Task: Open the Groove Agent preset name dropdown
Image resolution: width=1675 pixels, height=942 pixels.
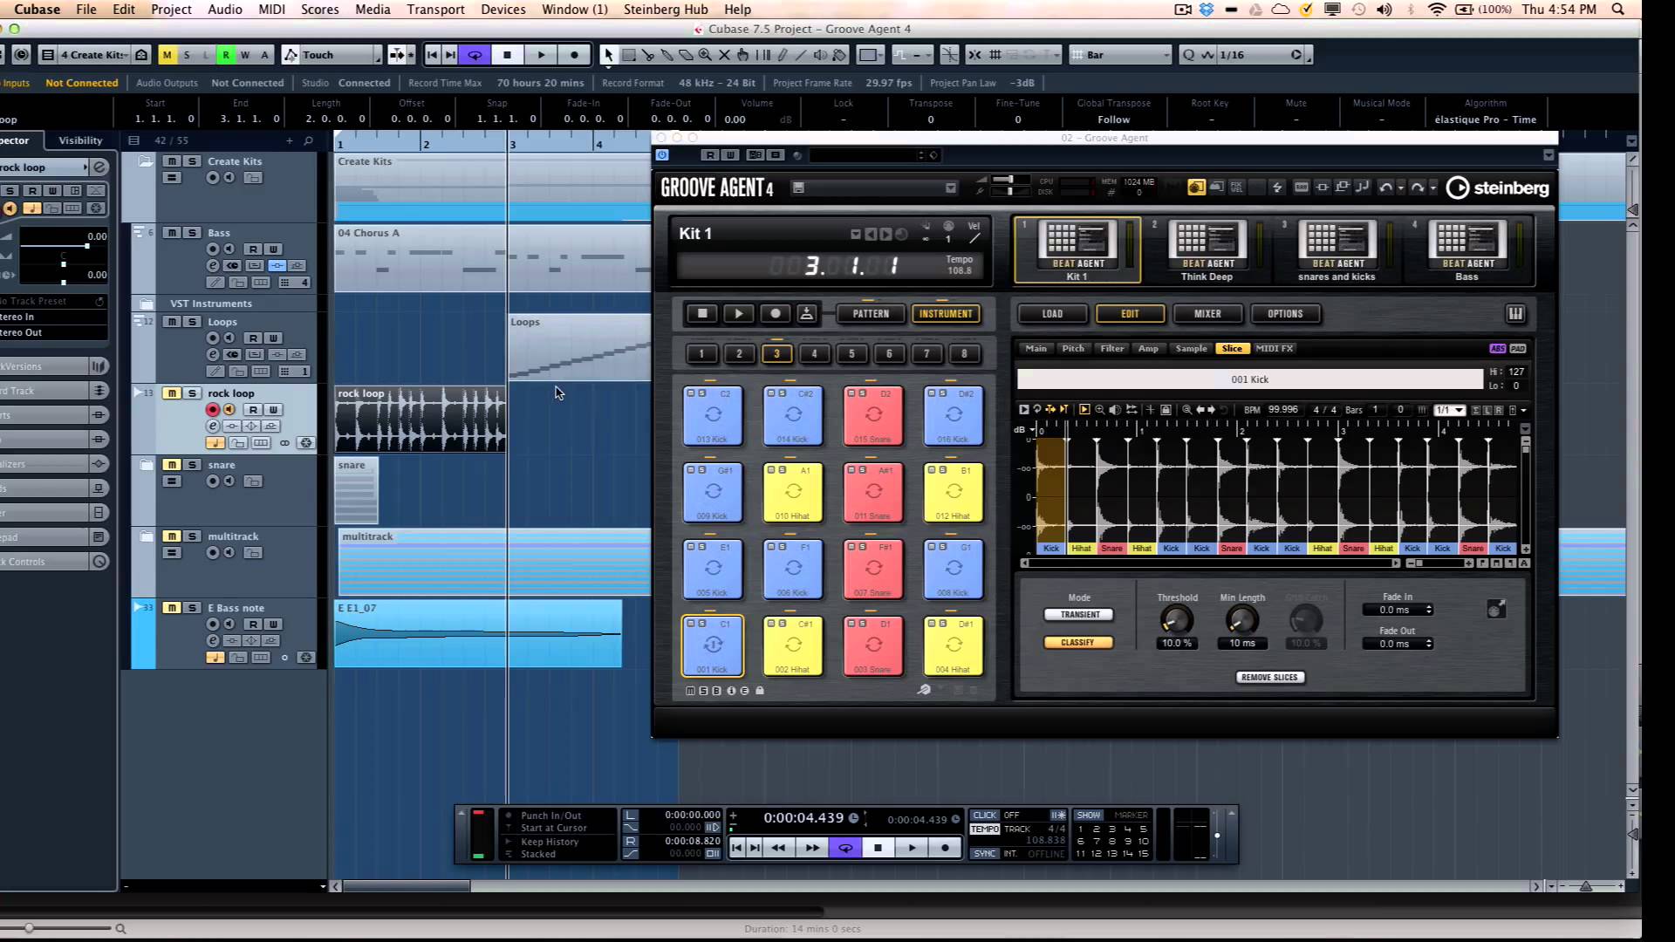Action: click(950, 188)
